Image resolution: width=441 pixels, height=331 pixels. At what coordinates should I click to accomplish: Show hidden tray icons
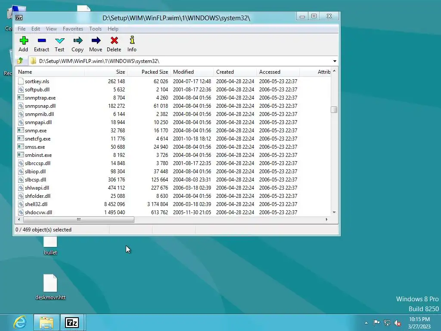coord(366,323)
